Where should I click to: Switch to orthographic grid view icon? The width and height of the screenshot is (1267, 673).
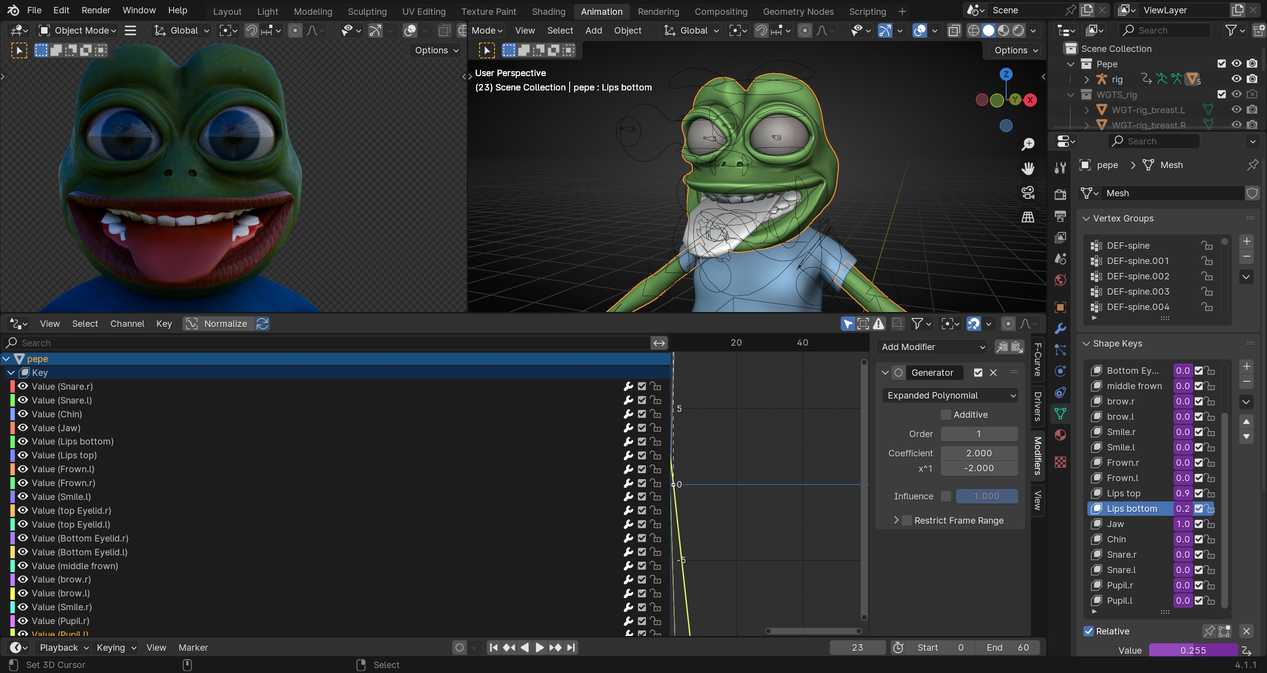point(1028,217)
